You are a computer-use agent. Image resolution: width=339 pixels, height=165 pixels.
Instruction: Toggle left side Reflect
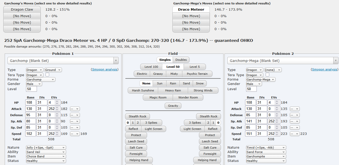click(x=133, y=129)
